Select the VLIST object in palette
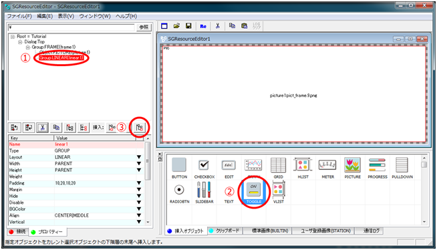This screenshot has width=437, height=250. coord(278,193)
